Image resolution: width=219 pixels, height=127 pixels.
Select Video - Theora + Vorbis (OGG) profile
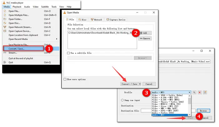(x=170, y=102)
